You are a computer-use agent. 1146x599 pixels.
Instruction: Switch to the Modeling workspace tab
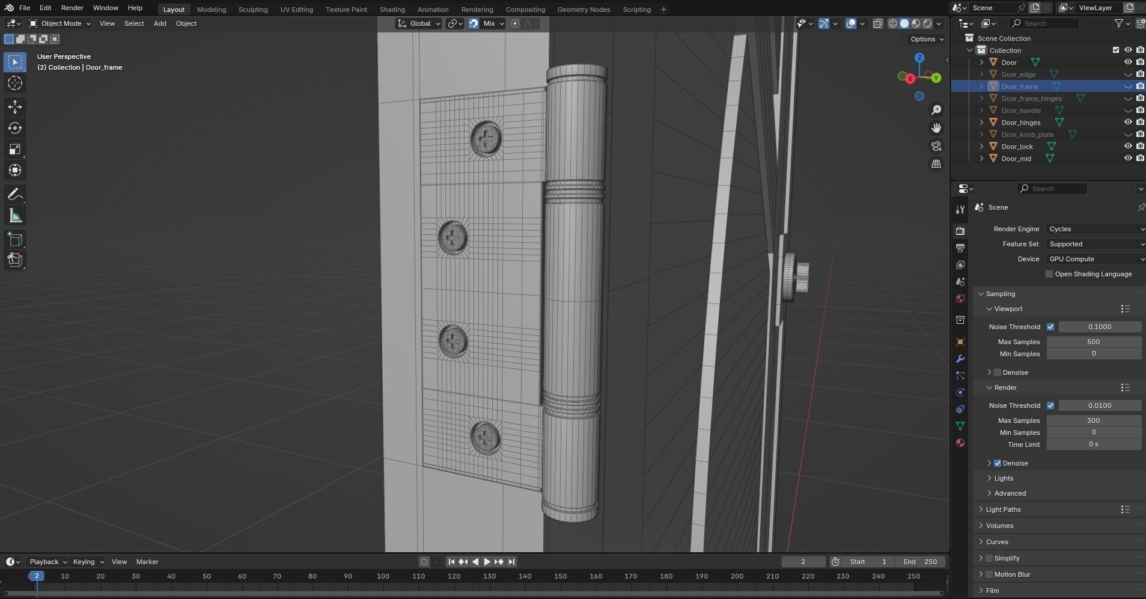pos(212,10)
